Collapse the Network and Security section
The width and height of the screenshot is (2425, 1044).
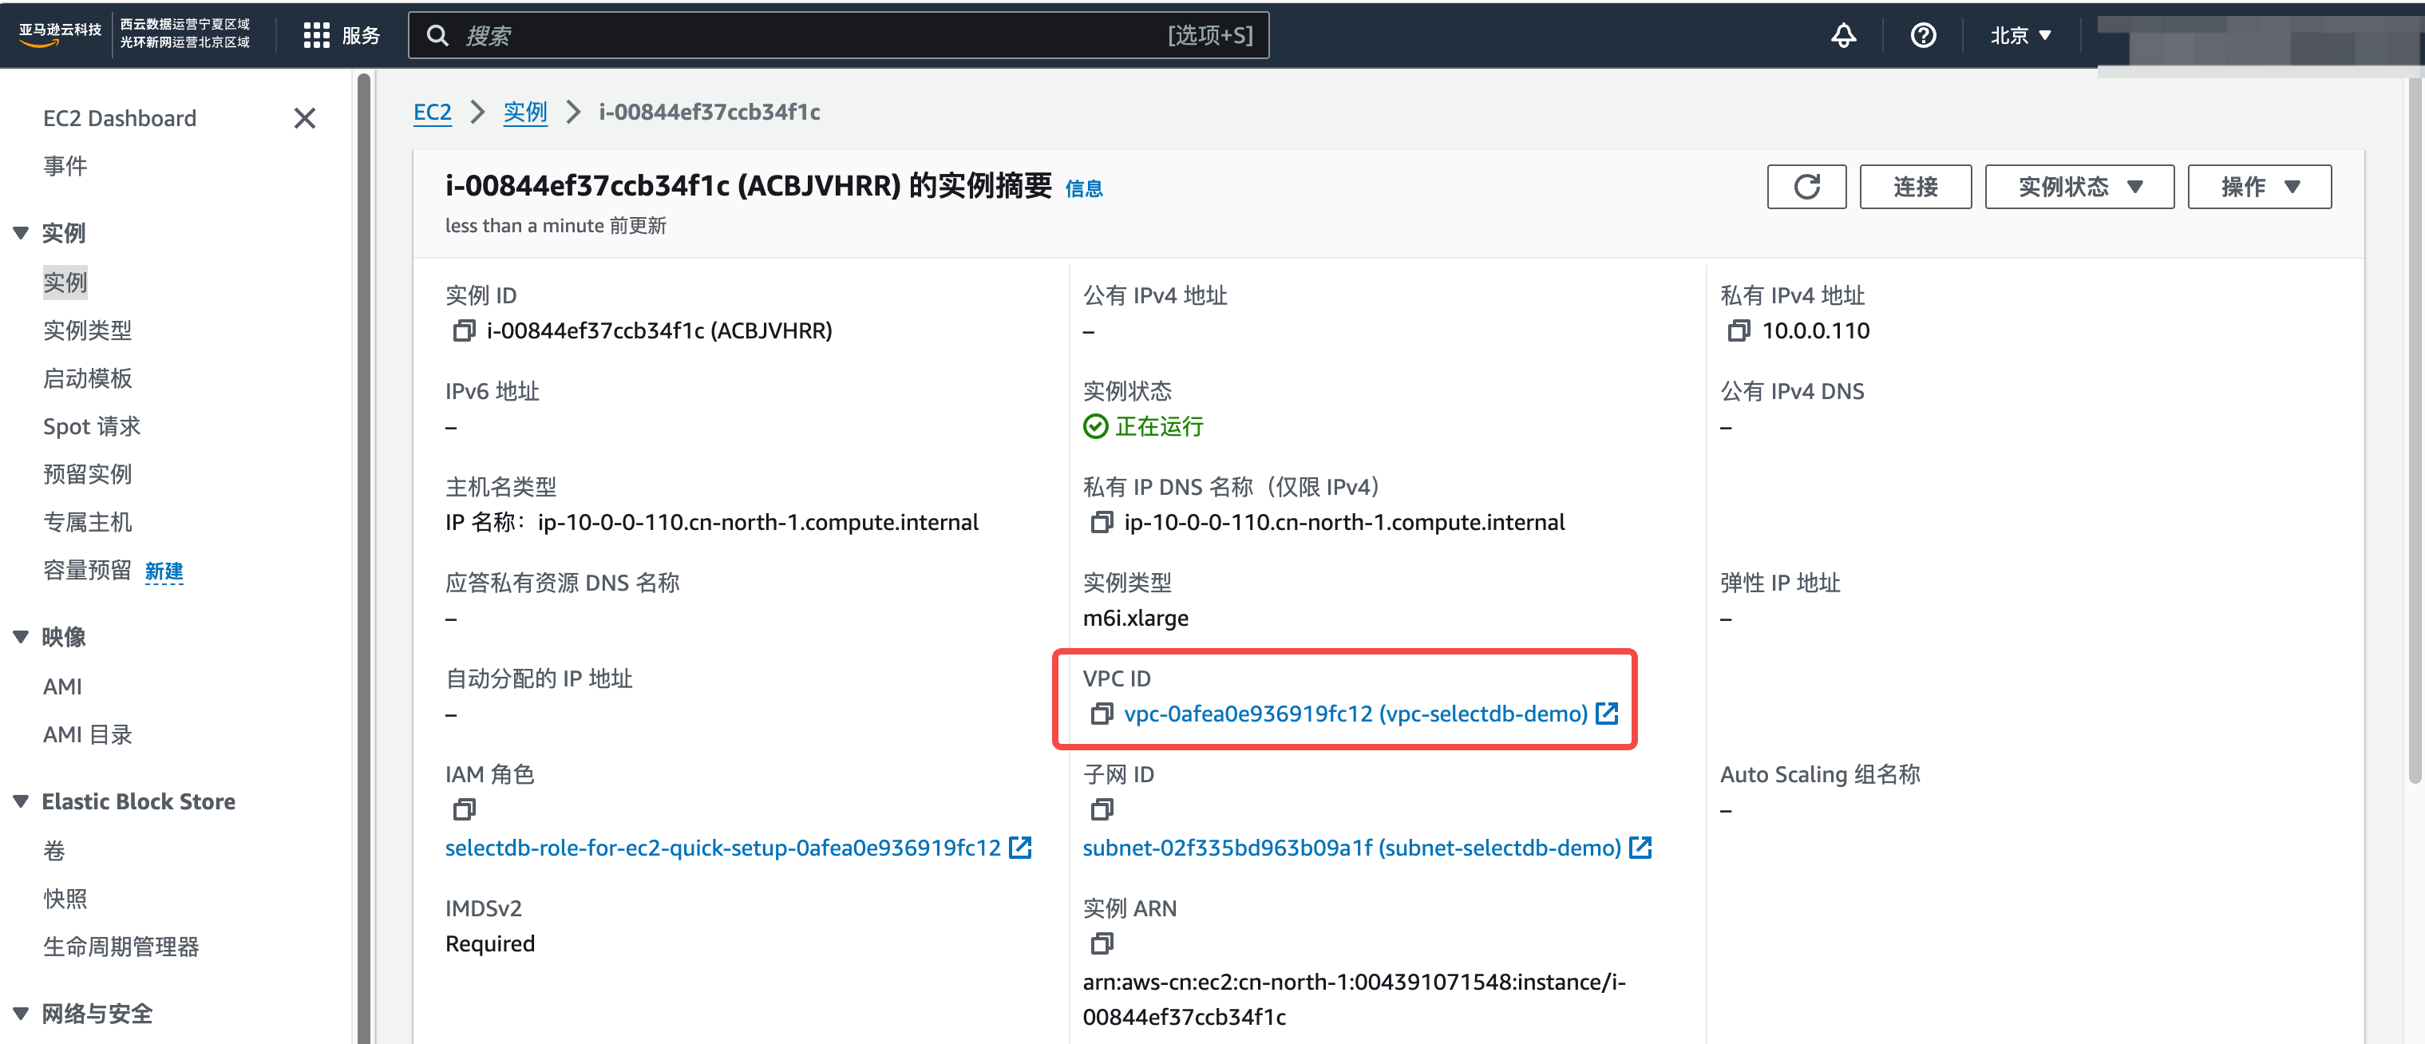click(21, 1014)
